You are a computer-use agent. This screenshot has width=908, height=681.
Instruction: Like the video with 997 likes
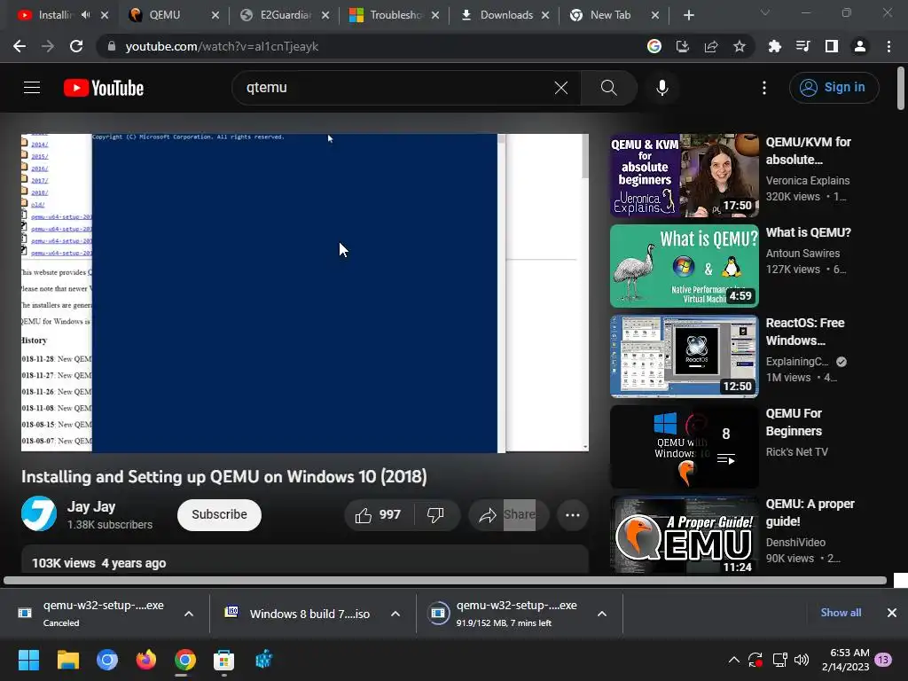[x=380, y=515]
